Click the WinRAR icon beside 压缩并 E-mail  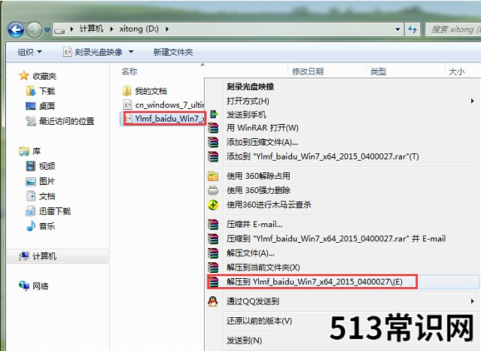click(213, 224)
